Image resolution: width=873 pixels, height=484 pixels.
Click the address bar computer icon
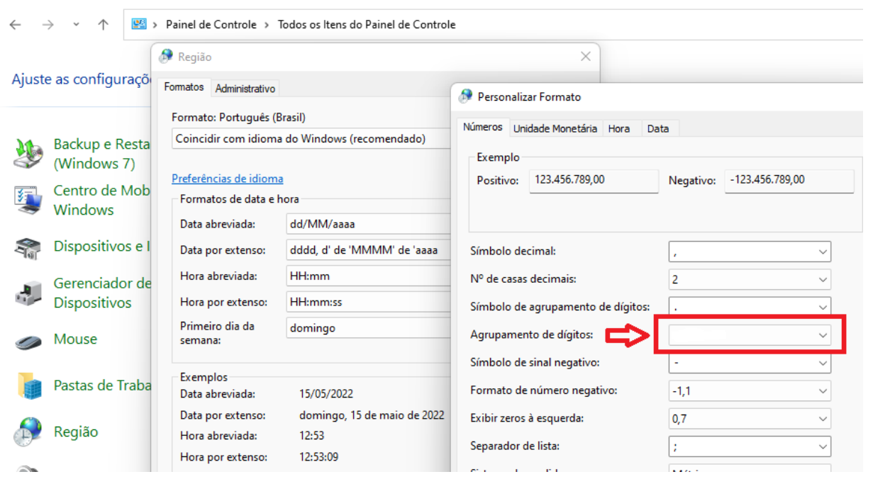(139, 24)
